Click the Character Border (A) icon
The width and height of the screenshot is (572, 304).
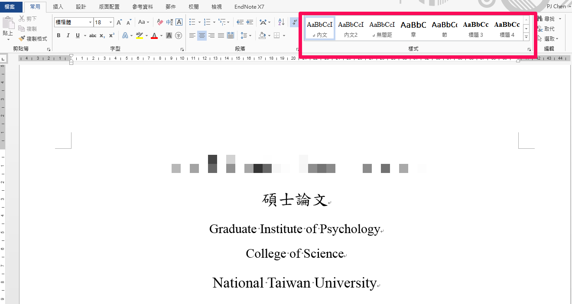click(x=179, y=22)
